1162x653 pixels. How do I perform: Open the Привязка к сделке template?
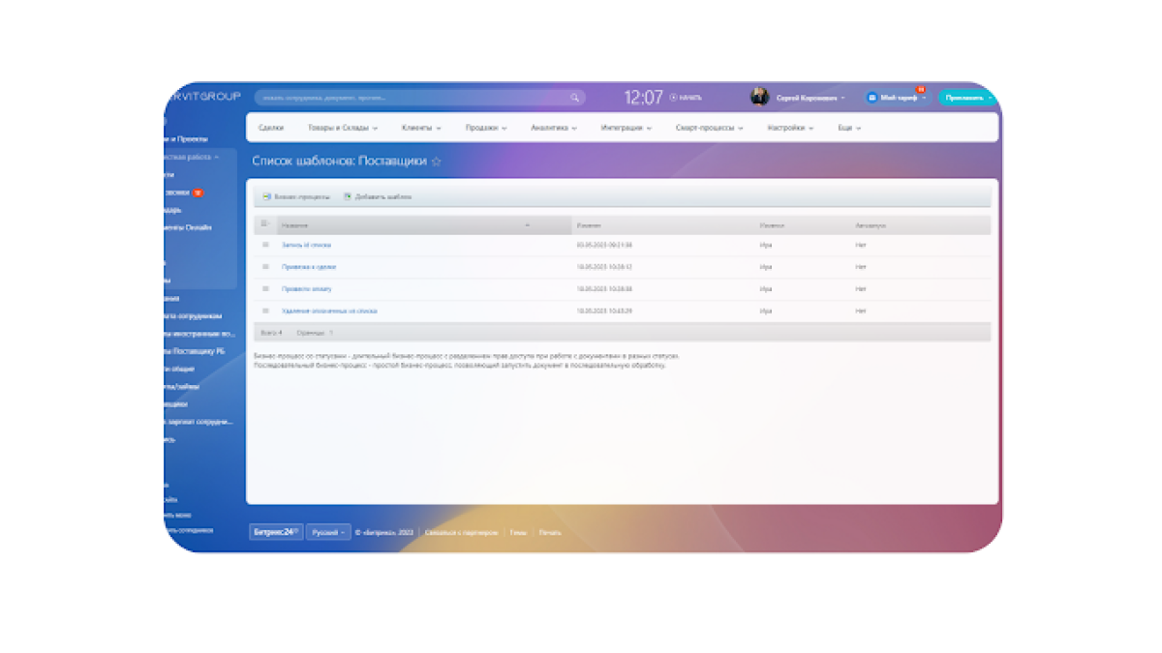pos(309,267)
